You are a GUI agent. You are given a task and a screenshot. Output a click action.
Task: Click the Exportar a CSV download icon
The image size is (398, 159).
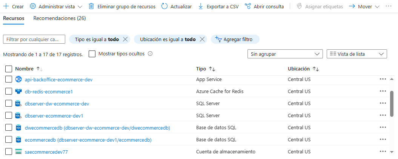click(x=201, y=6)
